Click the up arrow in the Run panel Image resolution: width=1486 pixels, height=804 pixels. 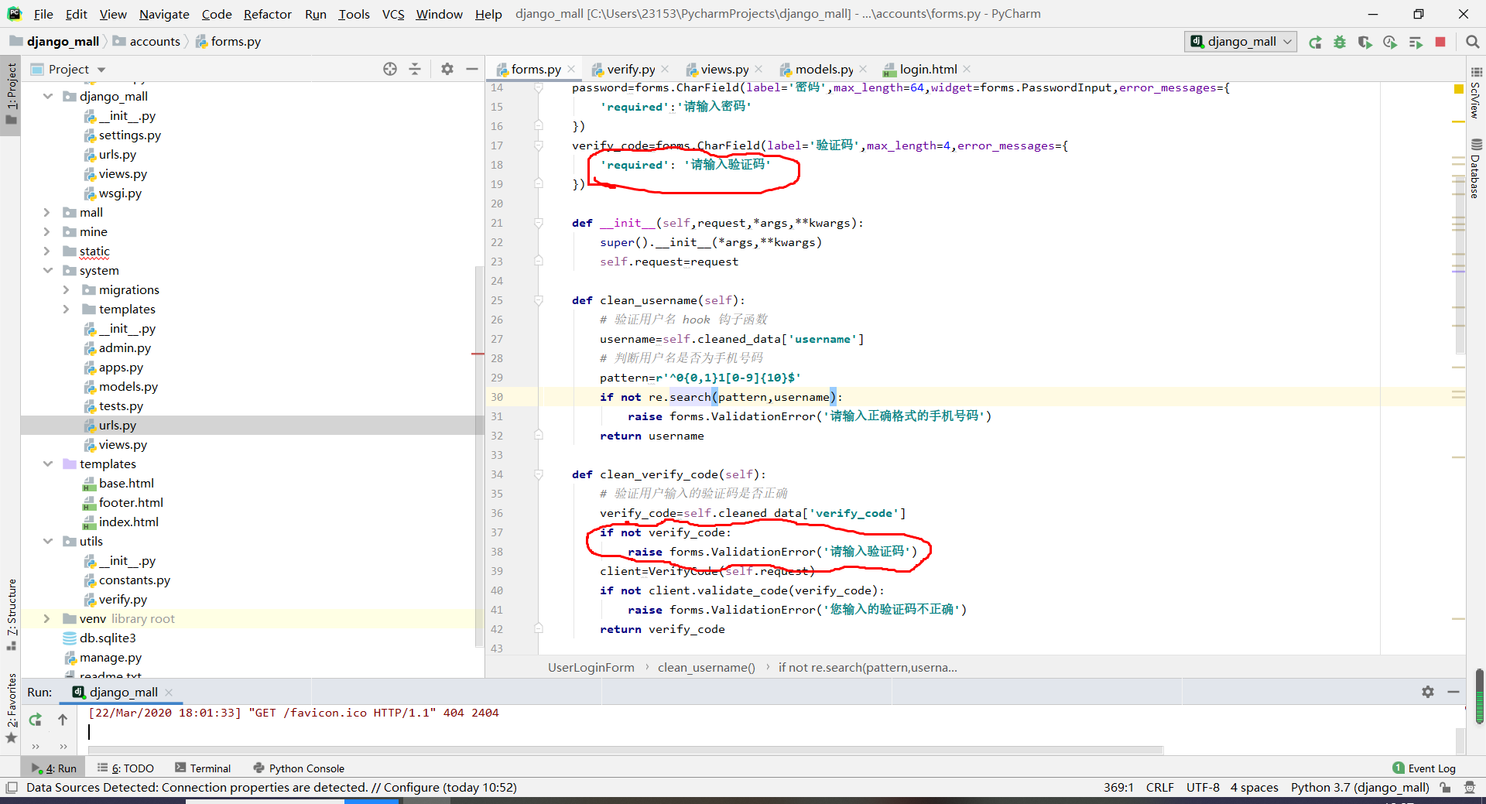tap(63, 720)
